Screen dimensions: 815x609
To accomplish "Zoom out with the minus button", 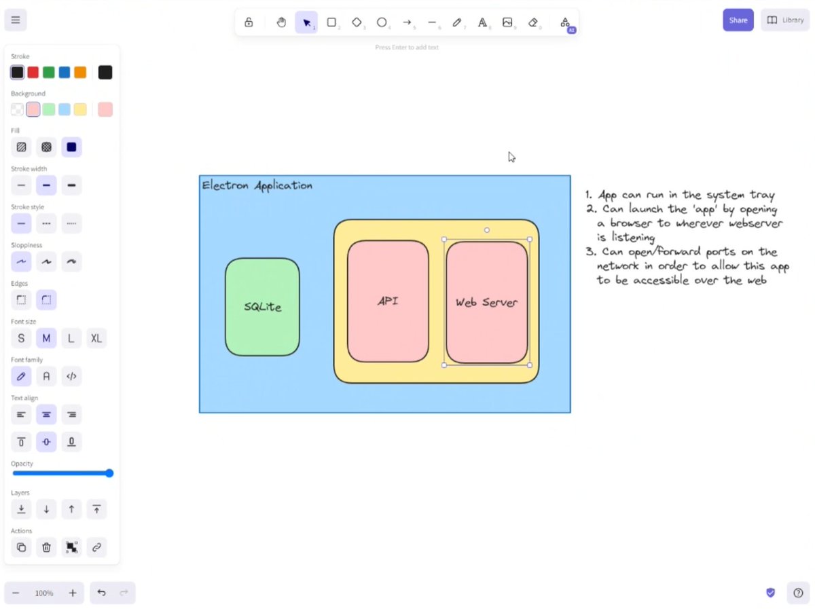I will (x=16, y=593).
